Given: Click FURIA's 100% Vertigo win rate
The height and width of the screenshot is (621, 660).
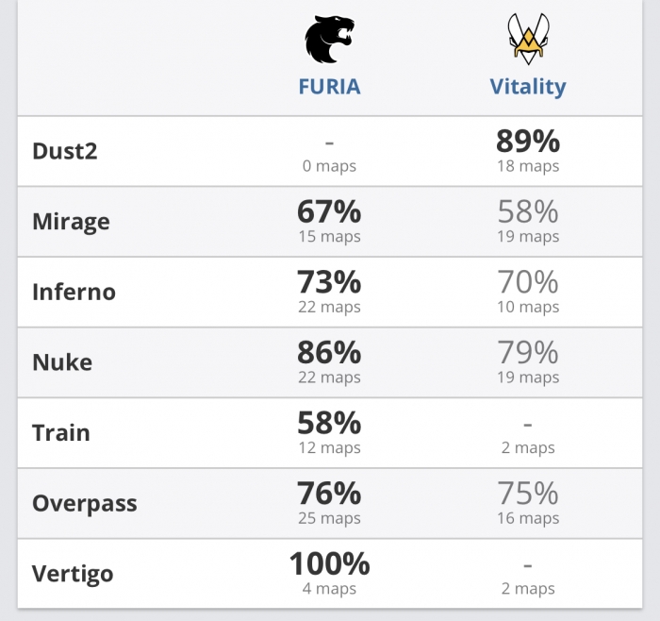Looking at the screenshot, I should [329, 563].
